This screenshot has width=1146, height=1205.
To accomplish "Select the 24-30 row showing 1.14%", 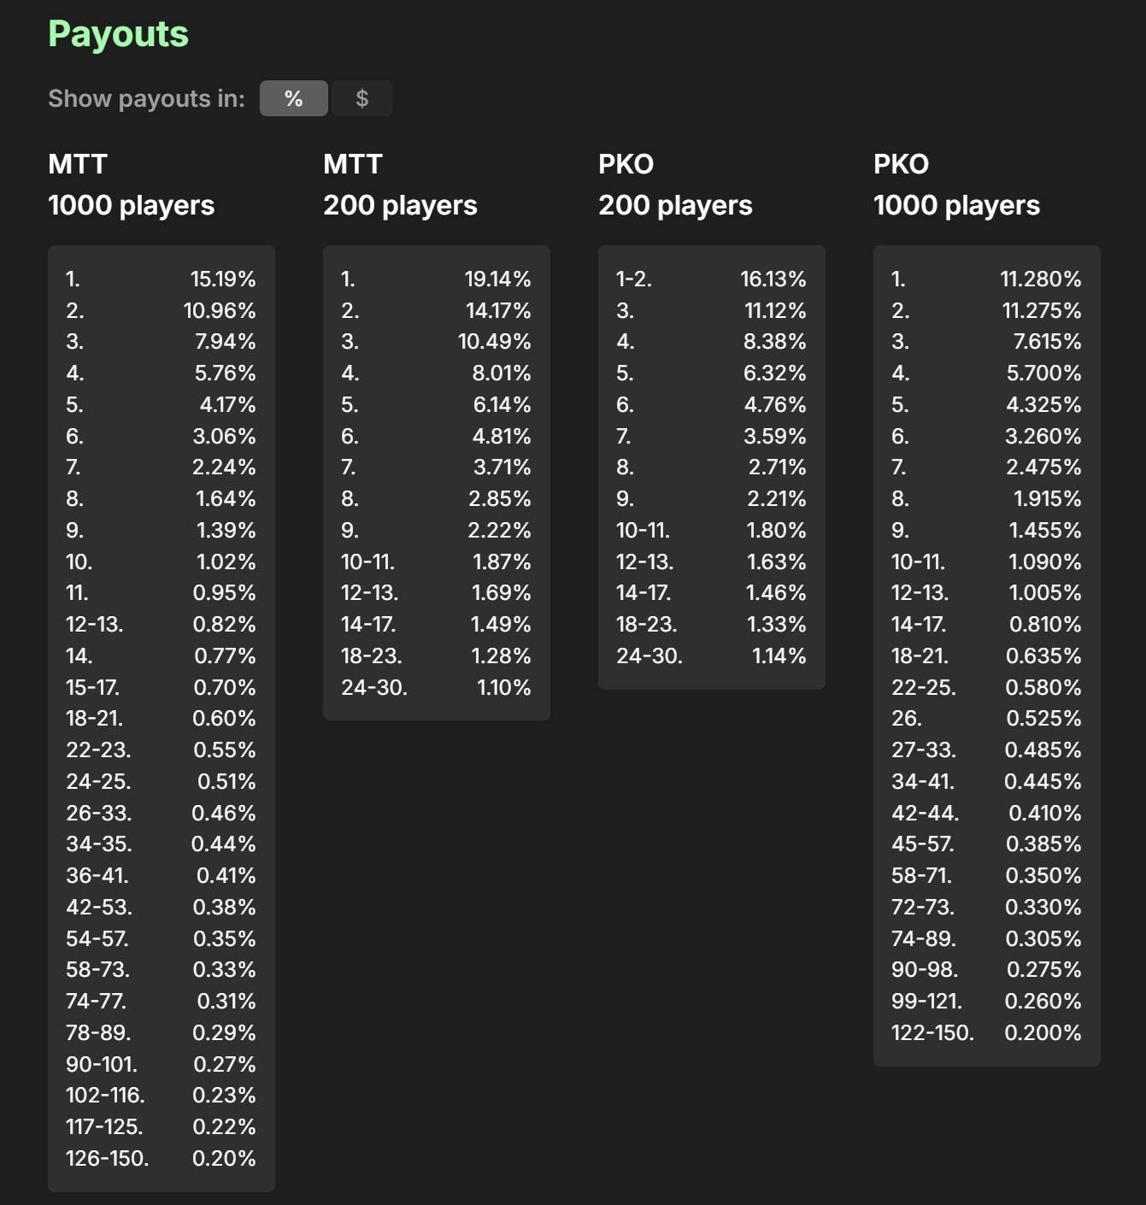I will coord(711,656).
